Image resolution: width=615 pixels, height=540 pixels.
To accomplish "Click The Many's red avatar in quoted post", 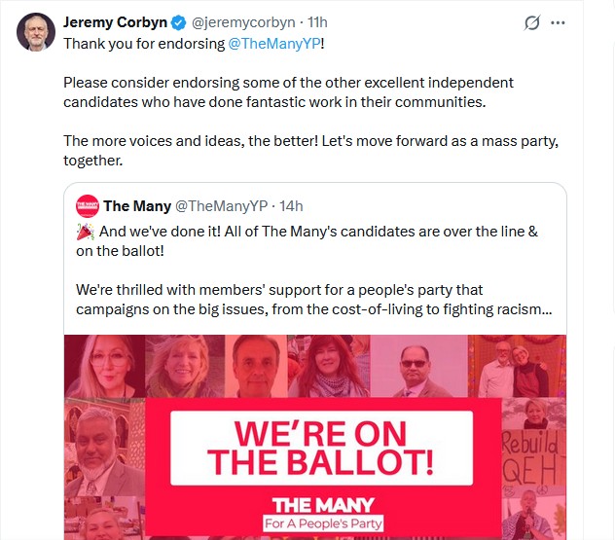I will pos(87,205).
